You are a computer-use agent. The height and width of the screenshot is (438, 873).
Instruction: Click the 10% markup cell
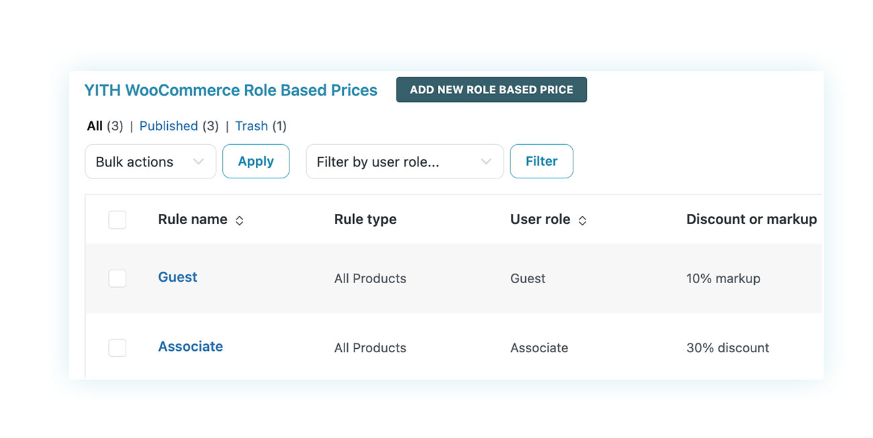click(723, 278)
